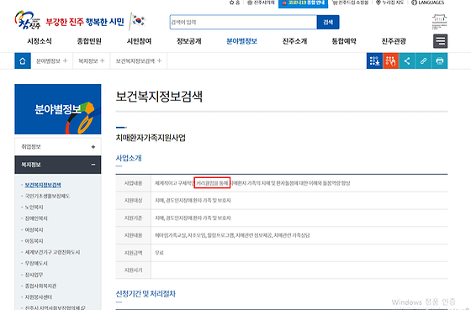Open the 시정소식 main menu
471x310 pixels.
point(40,41)
